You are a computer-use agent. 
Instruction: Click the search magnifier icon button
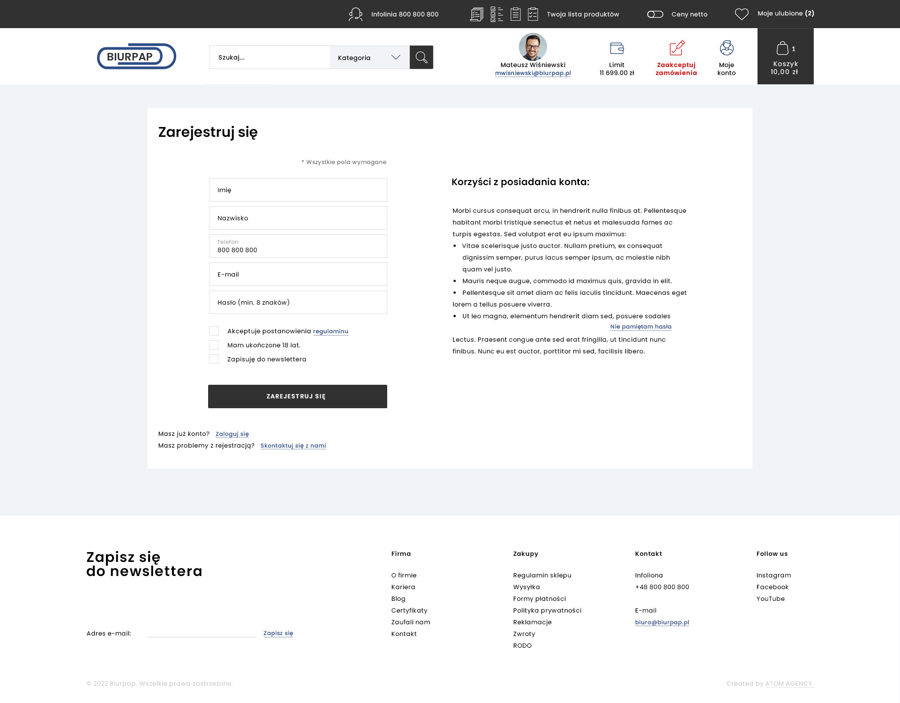pyautogui.click(x=421, y=57)
